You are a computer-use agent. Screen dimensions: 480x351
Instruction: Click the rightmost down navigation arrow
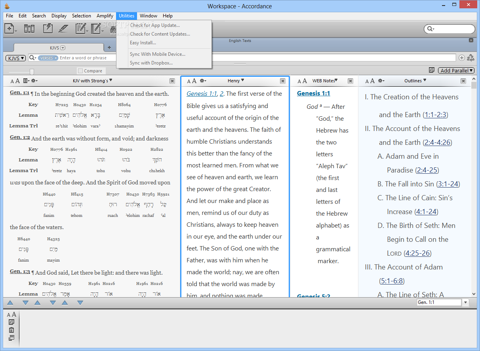point(80,303)
